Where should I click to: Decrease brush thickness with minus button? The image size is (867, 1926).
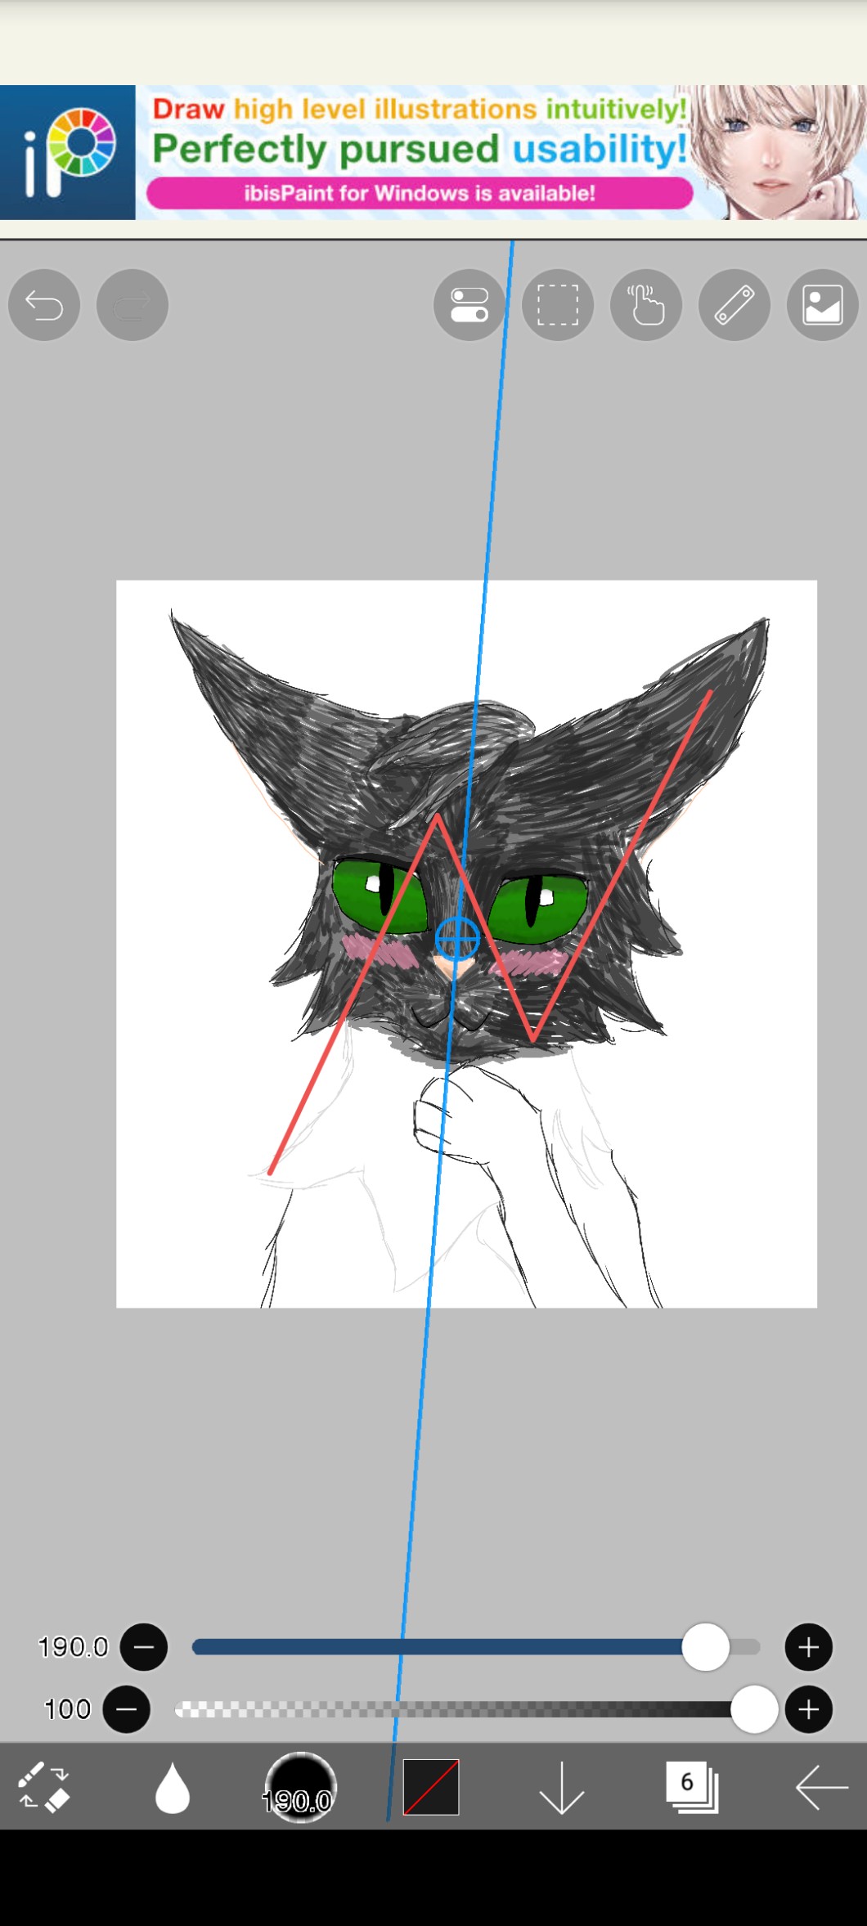pyautogui.click(x=144, y=1646)
